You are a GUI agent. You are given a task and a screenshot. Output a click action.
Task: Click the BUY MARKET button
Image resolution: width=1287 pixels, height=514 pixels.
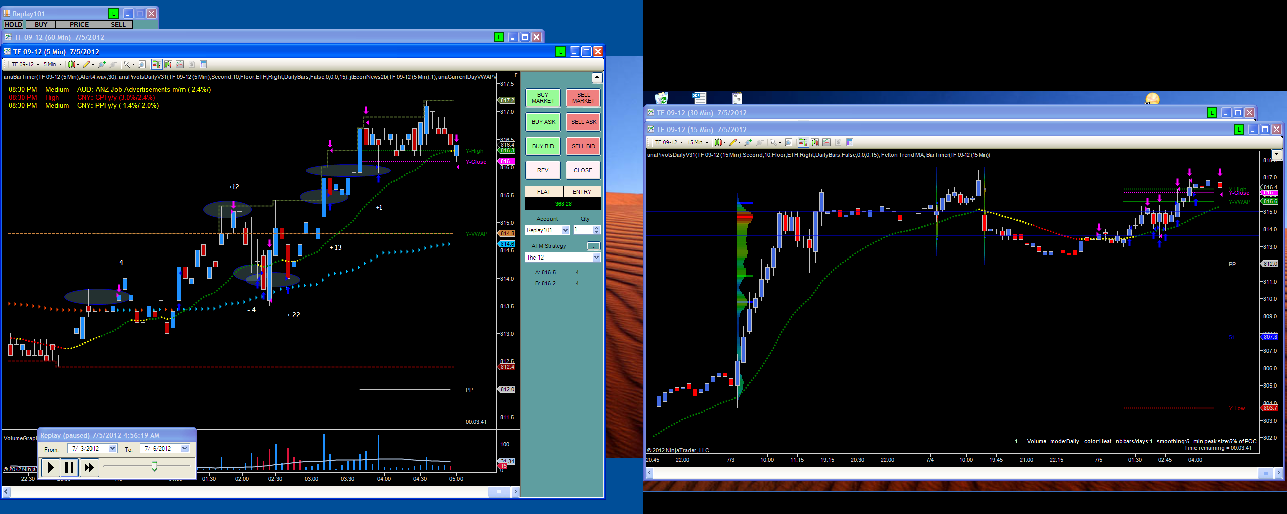[x=543, y=98]
